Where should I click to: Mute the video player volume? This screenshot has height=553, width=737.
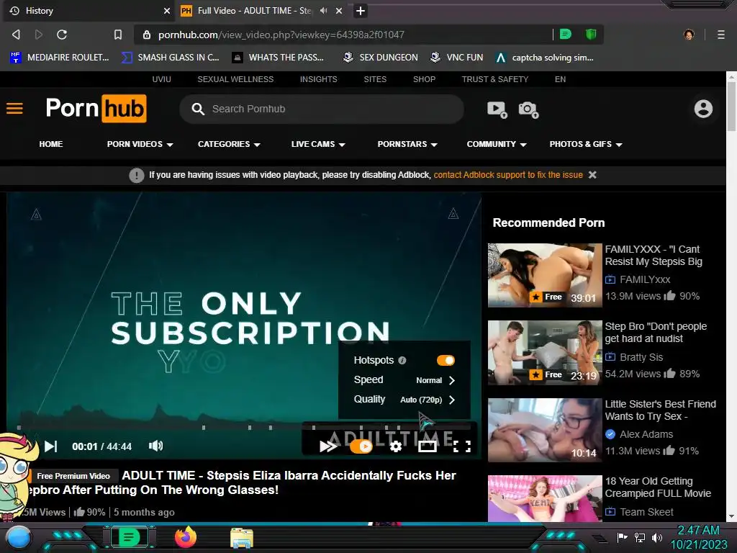pyautogui.click(x=156, y=446)
